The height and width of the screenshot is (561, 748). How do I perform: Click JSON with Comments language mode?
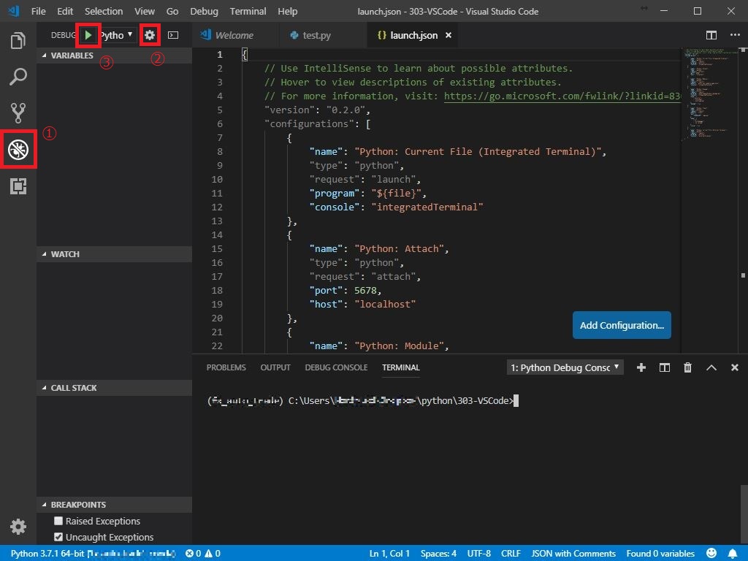point(573,554)
